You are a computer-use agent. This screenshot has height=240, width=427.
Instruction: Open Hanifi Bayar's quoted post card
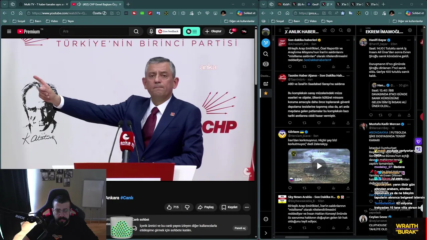390,96
